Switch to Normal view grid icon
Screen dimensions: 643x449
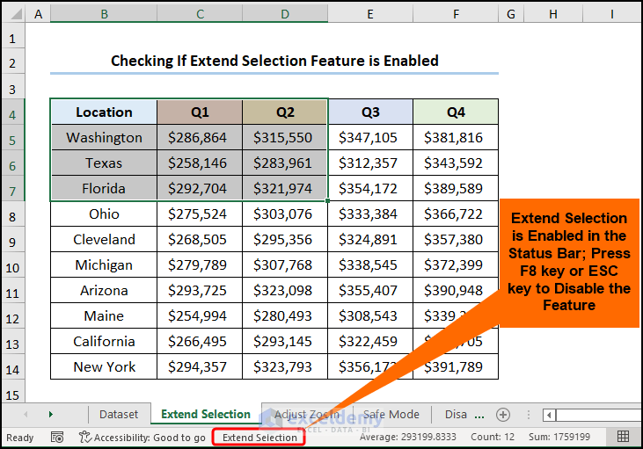click(x=623, y=437)
